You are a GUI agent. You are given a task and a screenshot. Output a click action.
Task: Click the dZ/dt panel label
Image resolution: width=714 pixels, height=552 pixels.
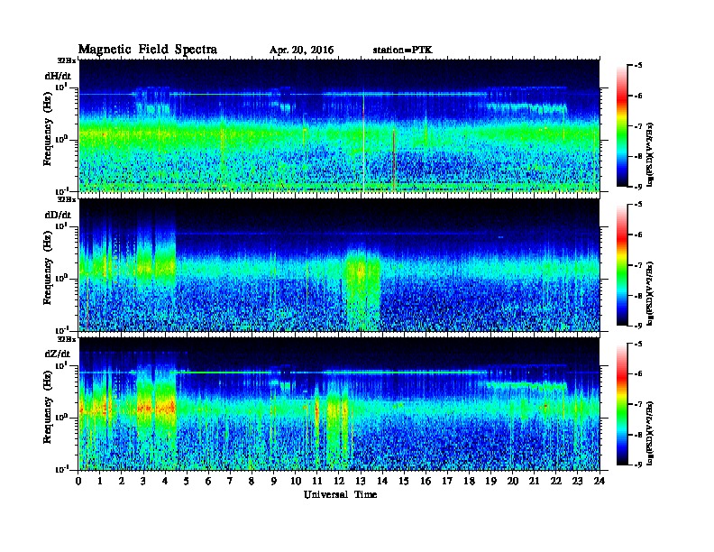click(58, 354)
